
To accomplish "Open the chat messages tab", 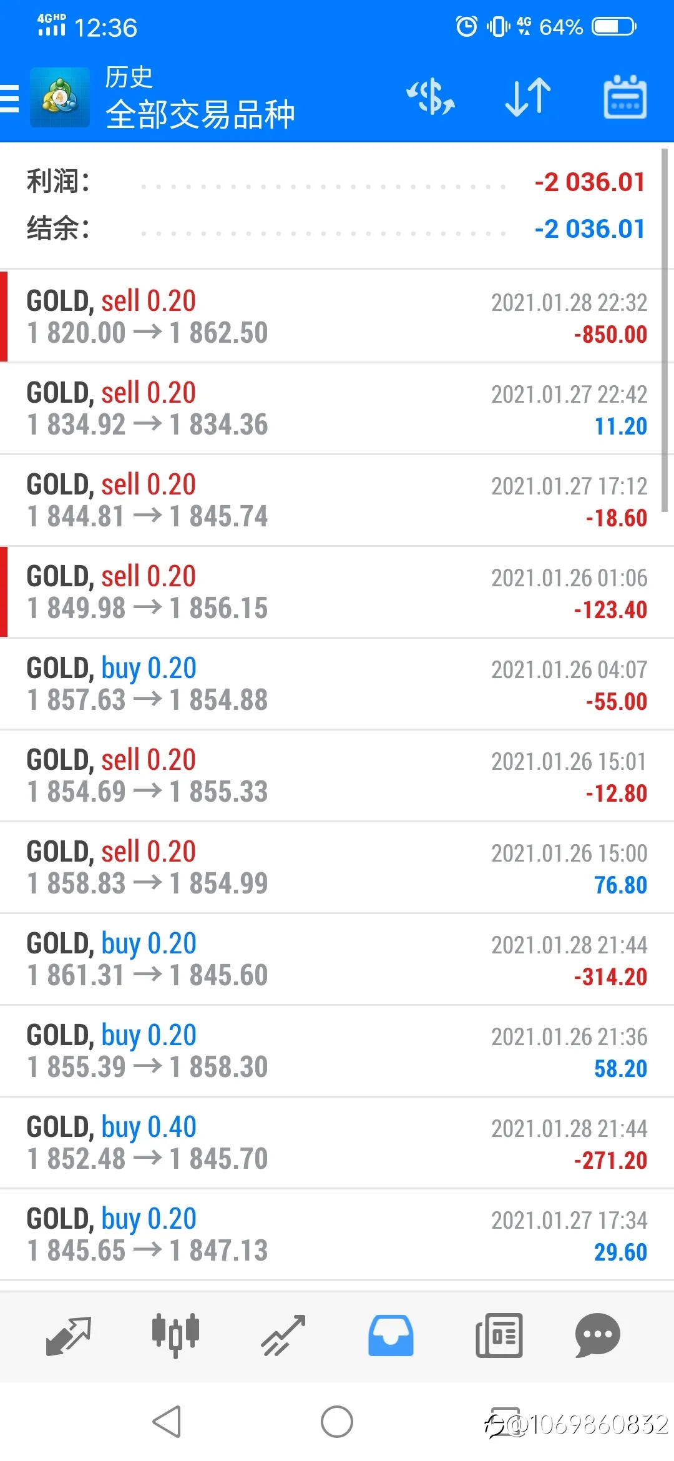I will (597, 1336).
